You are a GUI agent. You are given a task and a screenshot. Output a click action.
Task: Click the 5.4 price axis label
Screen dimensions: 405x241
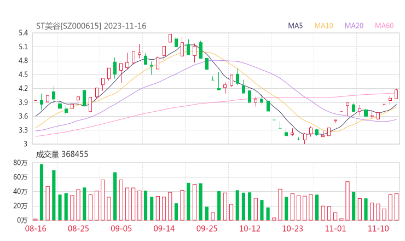pos(23,33)
